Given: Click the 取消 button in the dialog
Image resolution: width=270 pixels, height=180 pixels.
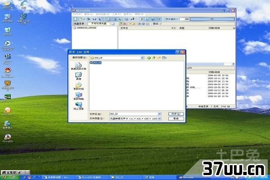Looking at the screenshot, I should tap(176, 118).
